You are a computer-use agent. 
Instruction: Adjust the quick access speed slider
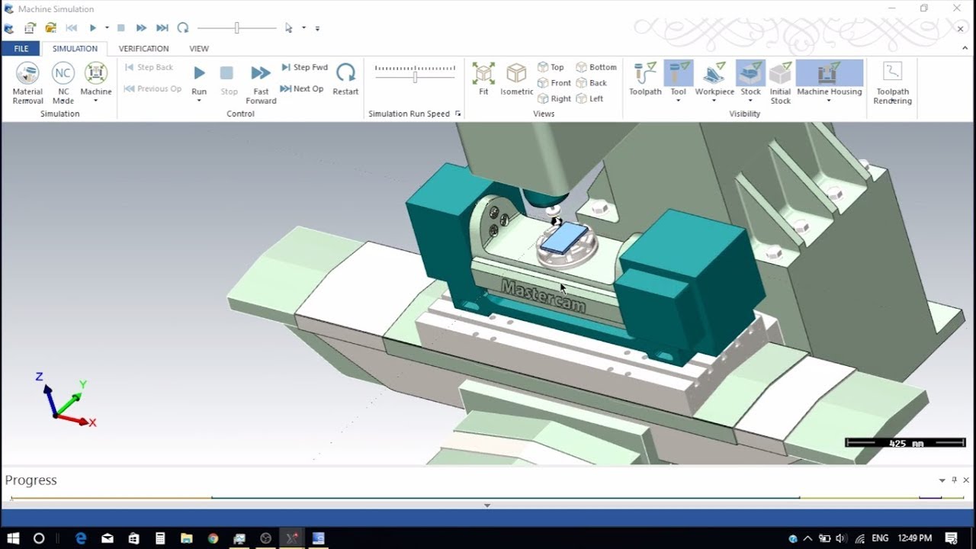pos(236,28)
